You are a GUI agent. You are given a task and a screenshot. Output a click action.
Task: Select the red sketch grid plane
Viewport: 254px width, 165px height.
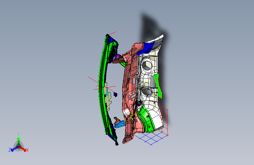coord(164,120)
